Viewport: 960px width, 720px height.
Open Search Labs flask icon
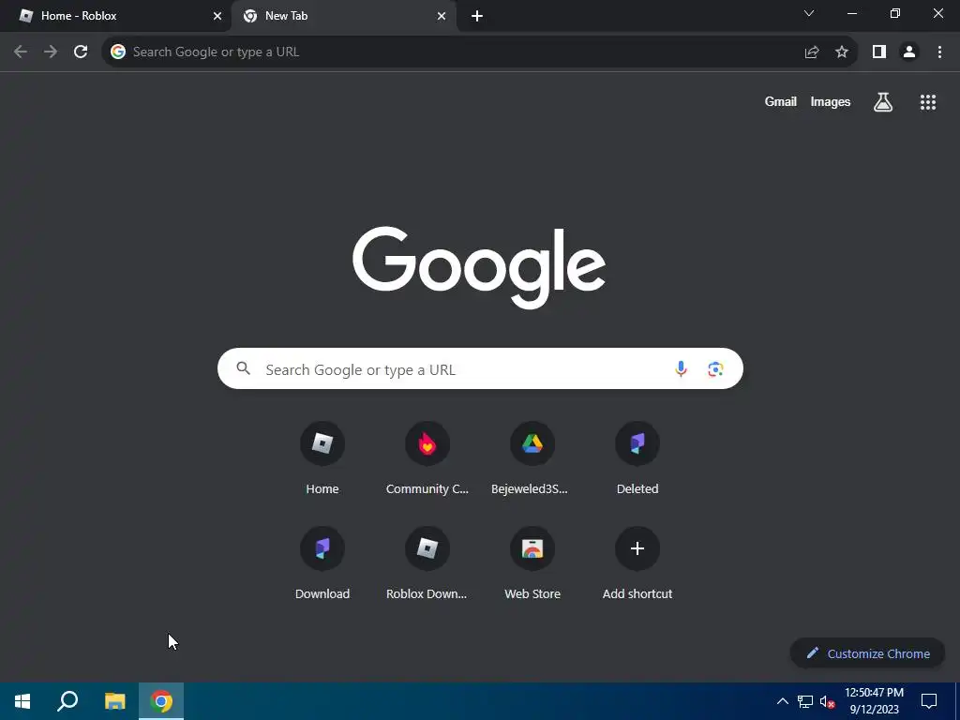tap(883, 102)
